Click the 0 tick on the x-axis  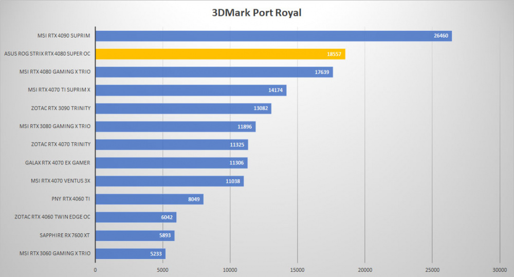coord(96,270)
